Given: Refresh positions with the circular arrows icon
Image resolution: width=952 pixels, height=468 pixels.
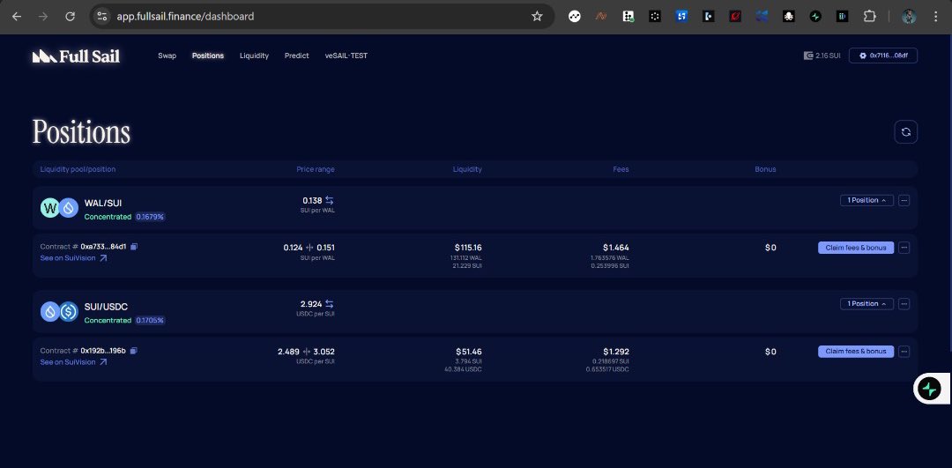Looking at the screenshot, I should pos(906,131).
